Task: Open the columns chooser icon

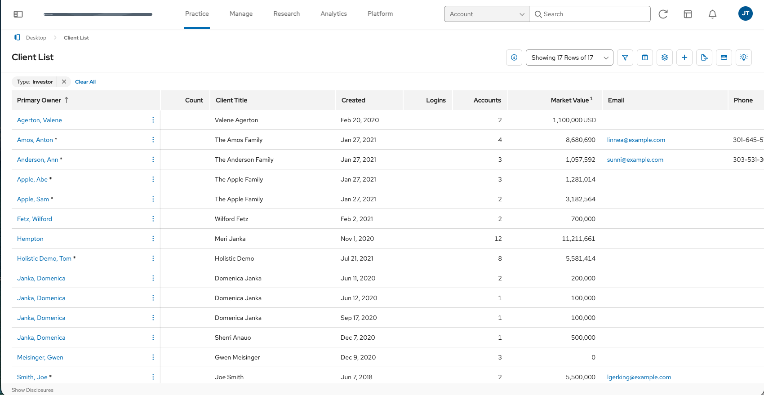Action: pyautogui.click(x=645, y=58)
